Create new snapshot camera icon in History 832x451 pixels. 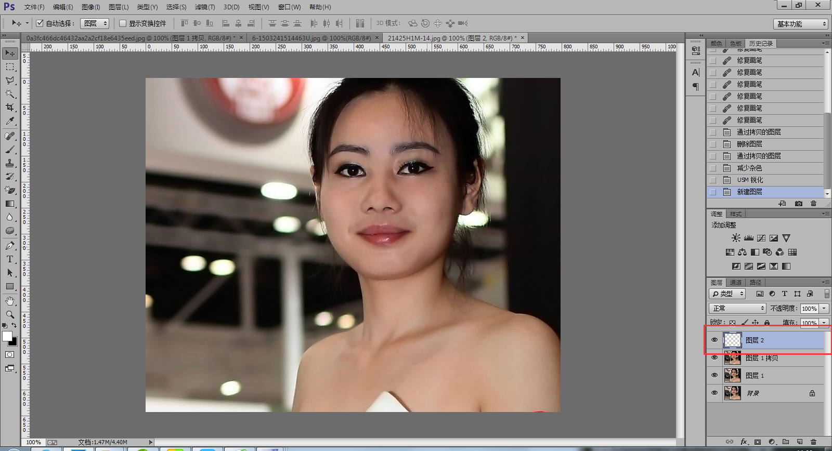click(799, 204)
